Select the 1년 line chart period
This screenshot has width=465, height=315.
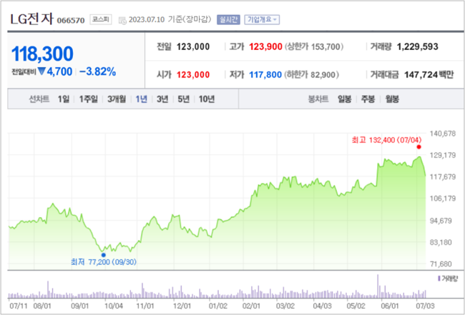[141, 99]
